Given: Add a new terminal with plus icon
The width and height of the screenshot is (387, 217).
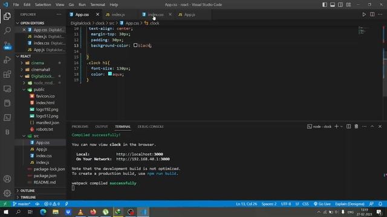Looking at the screenshot, I should pos(336,127).
